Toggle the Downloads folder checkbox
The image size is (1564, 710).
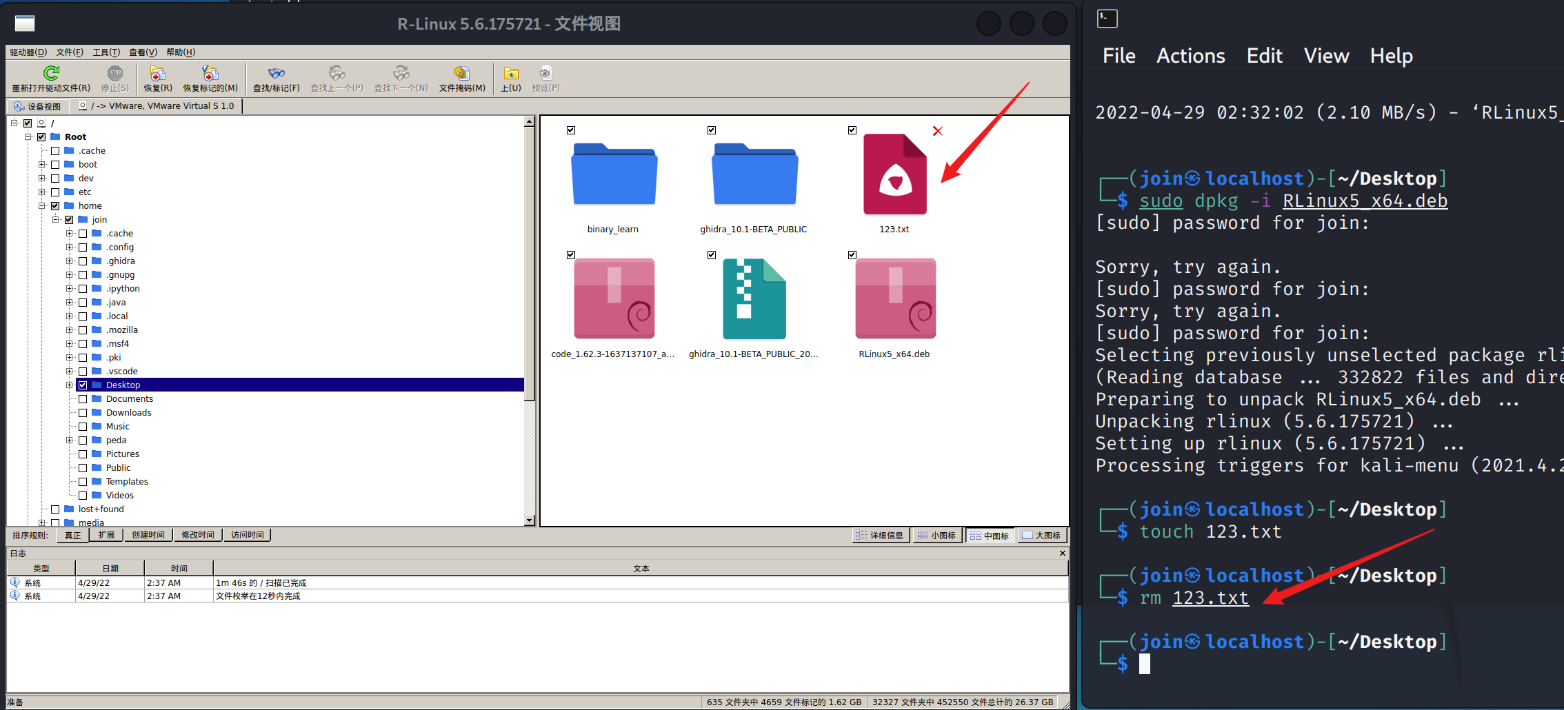click(83, 413)
